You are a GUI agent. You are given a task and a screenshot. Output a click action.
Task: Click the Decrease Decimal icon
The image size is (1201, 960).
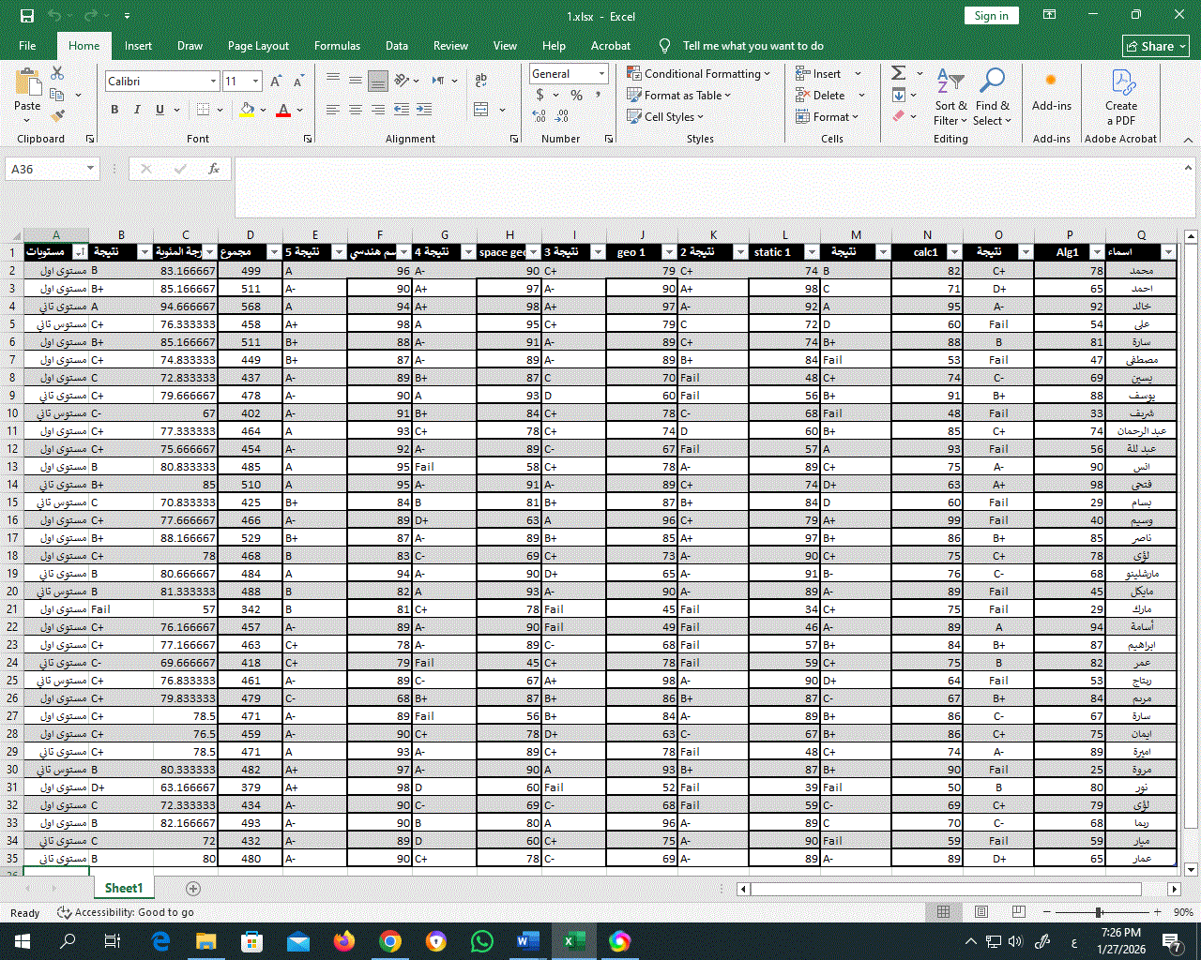tap(561, 116)
